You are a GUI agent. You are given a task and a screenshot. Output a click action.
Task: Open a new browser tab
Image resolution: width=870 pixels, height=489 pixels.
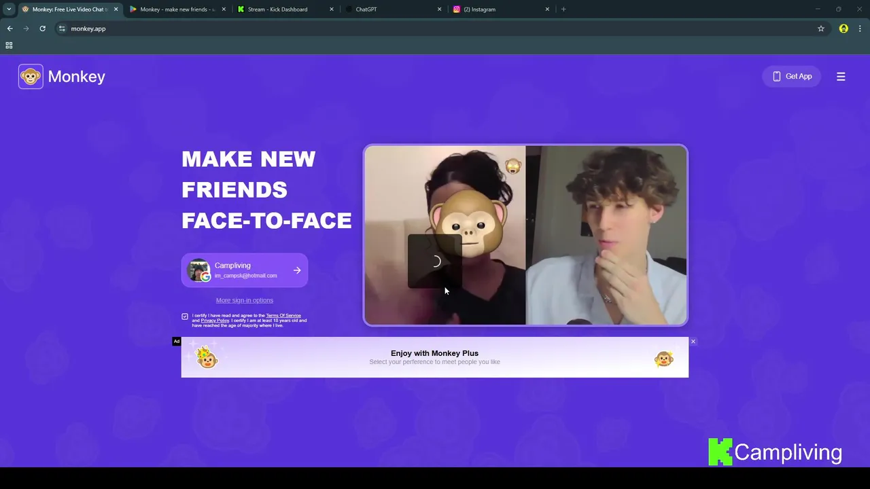click(x=563, y=10)
